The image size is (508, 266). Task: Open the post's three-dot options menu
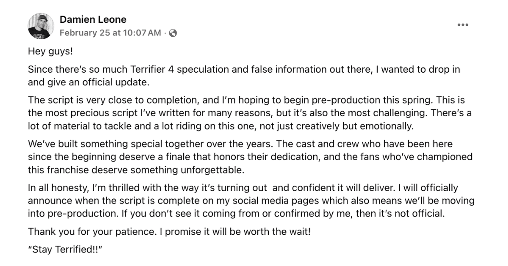click(x=463, y=25)
